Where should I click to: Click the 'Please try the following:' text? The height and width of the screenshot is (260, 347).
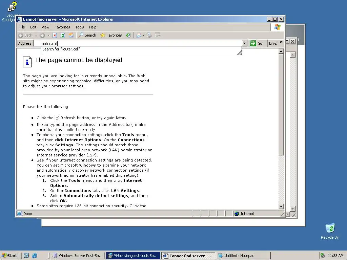[x=46, y=107]
